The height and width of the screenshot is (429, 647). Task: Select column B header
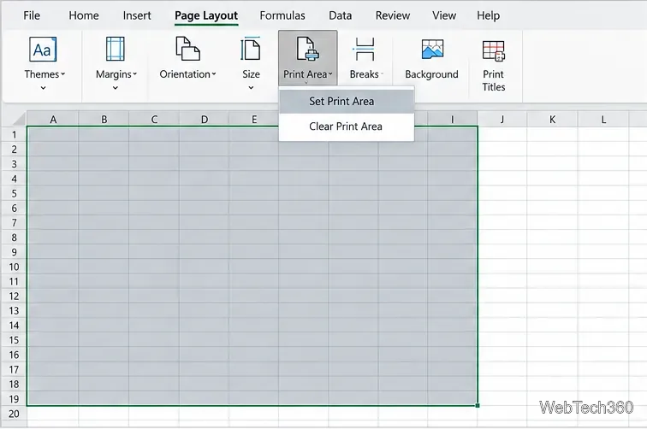click(104, 120)
